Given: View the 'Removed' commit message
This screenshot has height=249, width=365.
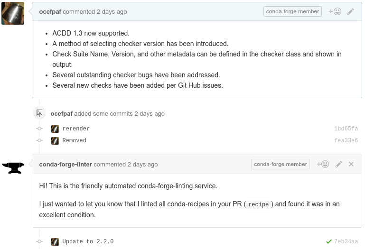Looking at the screenshot, I should pos(74,140).
